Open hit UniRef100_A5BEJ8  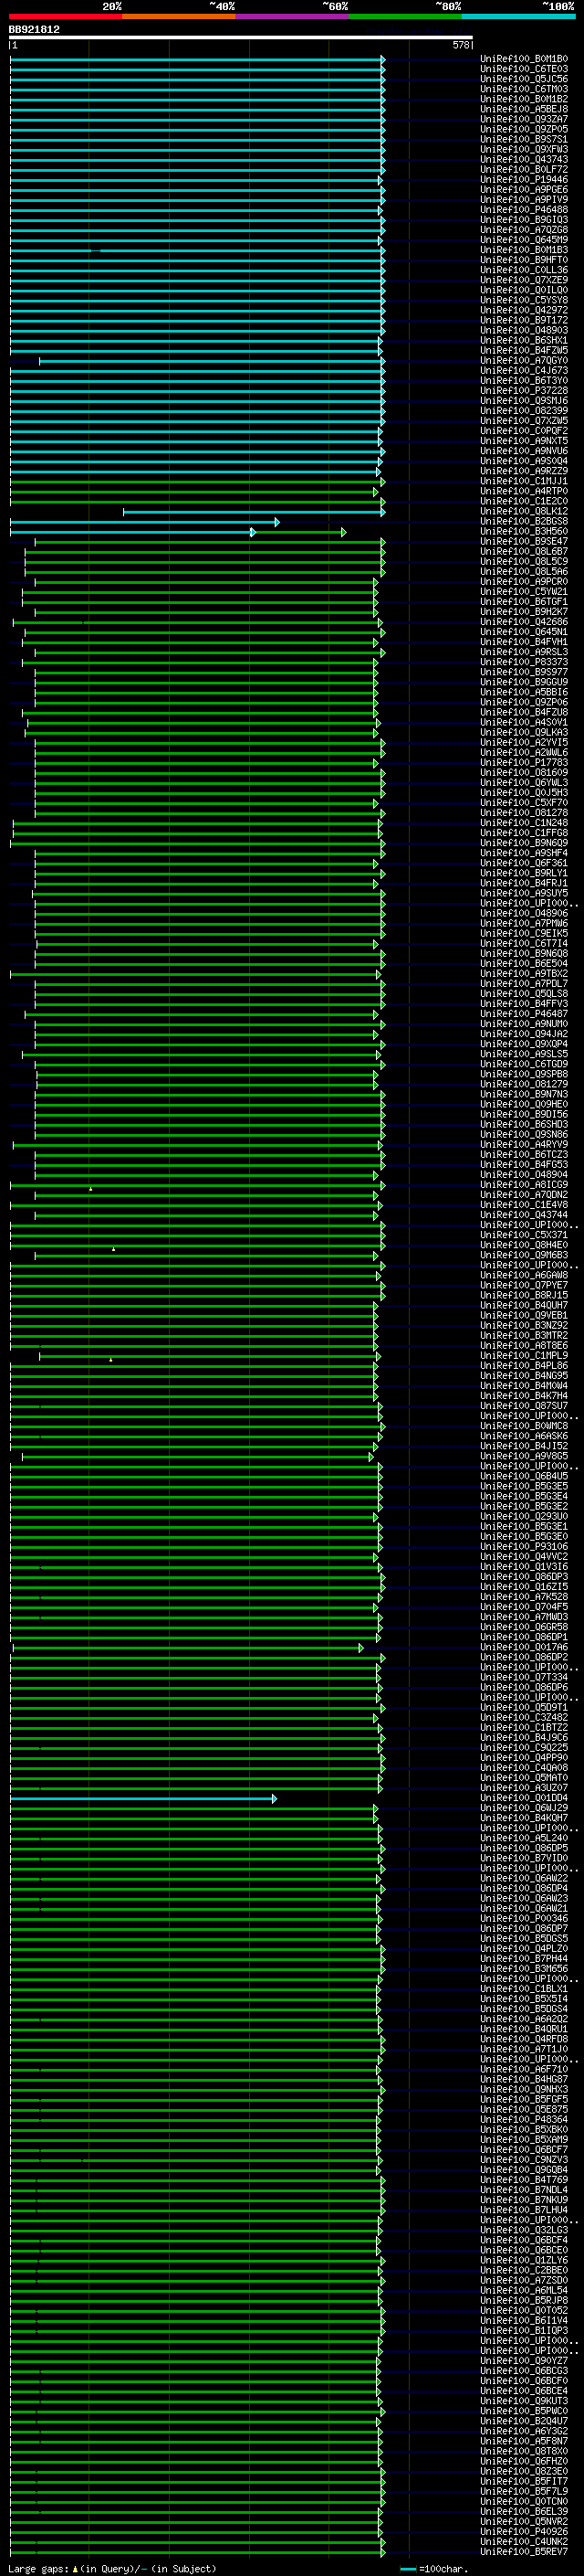pyautogui.click(x=524, y=109)
